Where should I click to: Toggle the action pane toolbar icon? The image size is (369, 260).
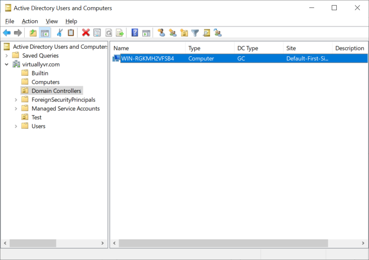point(146,33)
